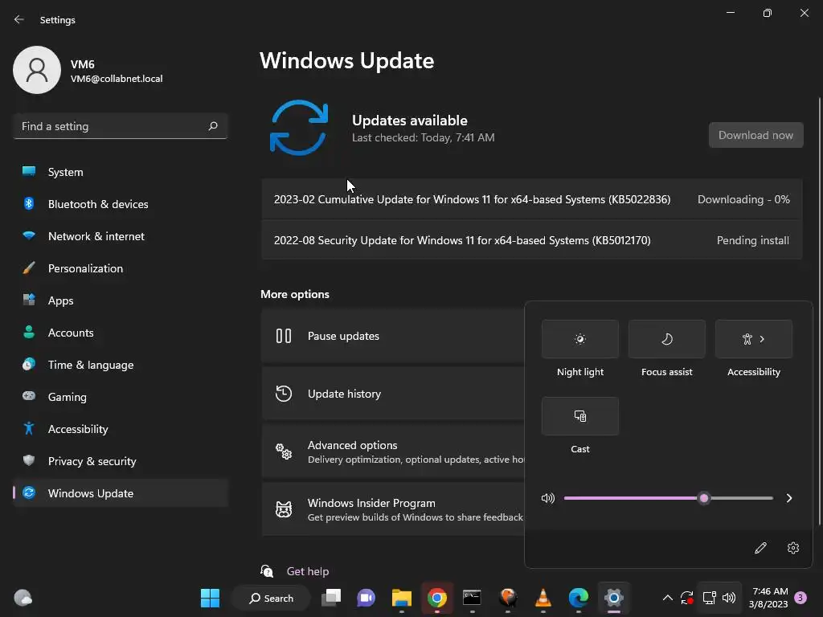
Task: Open the Windows Start menu
Action: 210,598
